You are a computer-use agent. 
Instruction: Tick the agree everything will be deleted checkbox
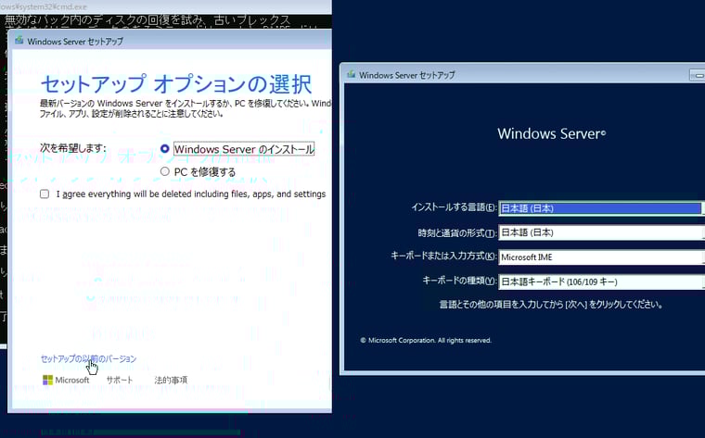pos(45,194)
